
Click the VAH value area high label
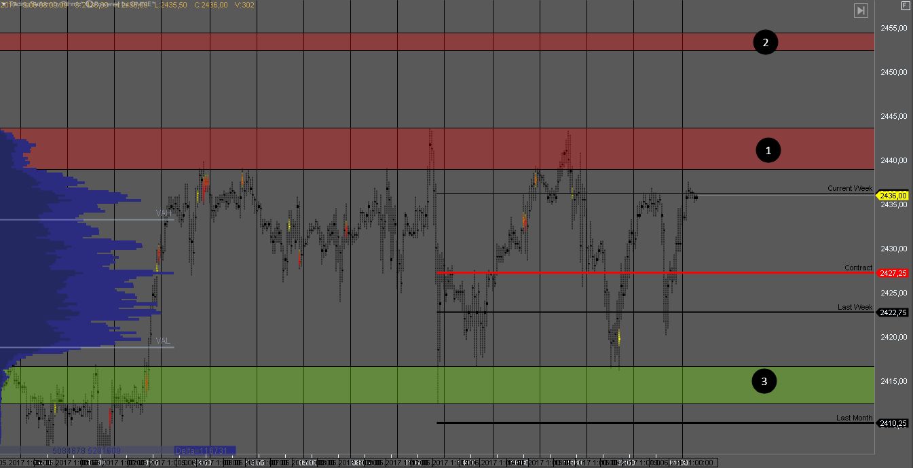coord(163,213)
